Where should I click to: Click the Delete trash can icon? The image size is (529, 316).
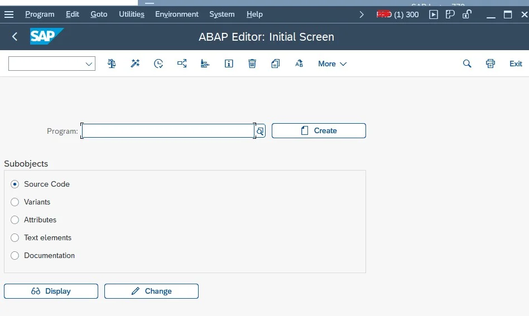pos(252,64)
